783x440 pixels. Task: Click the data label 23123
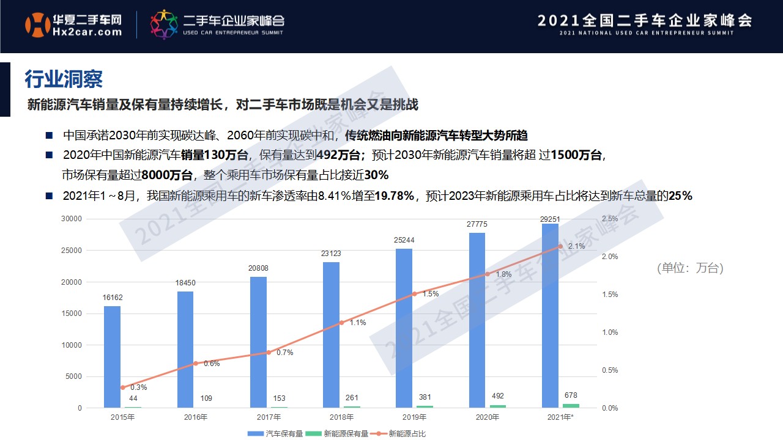[332, 254]
